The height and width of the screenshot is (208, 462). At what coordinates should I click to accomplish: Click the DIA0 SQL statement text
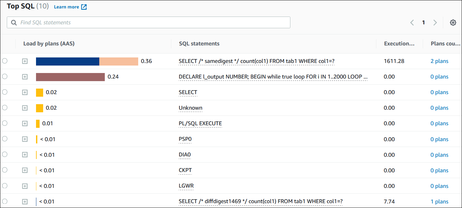(x=185, y=155)
